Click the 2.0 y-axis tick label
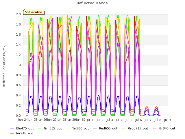 click(x=18, y=14)
